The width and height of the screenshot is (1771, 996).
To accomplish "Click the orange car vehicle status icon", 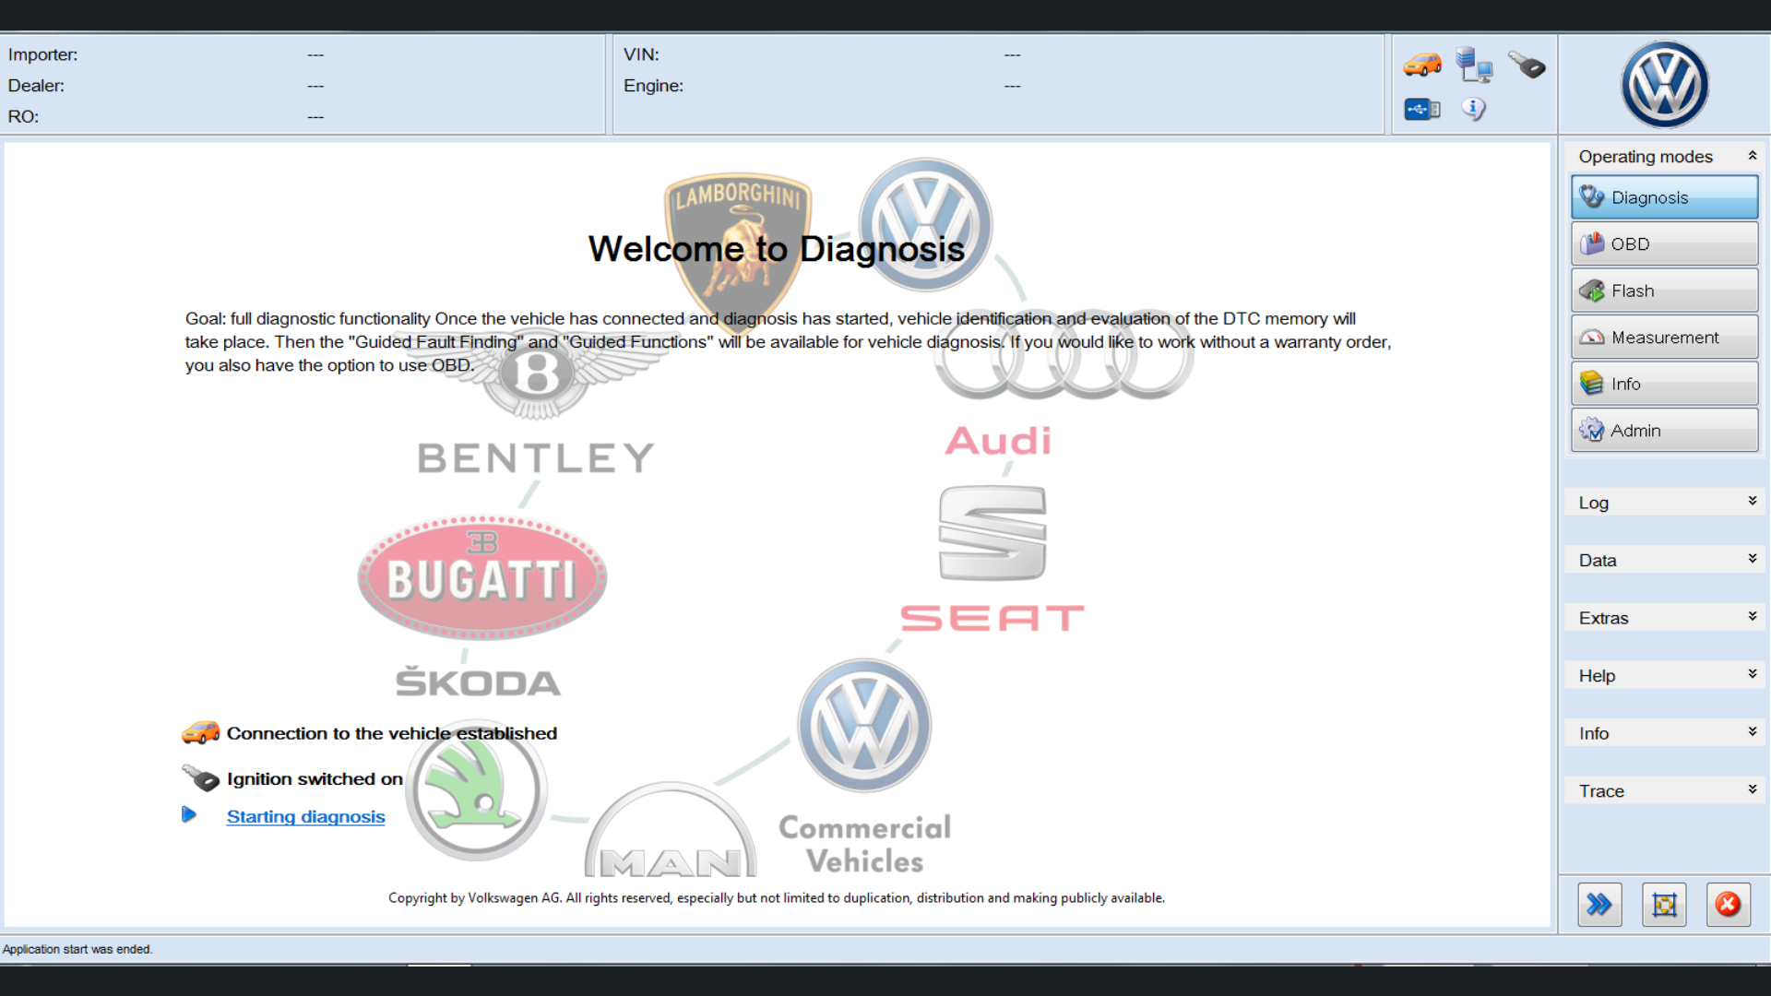I will [x=1422, y=65].
